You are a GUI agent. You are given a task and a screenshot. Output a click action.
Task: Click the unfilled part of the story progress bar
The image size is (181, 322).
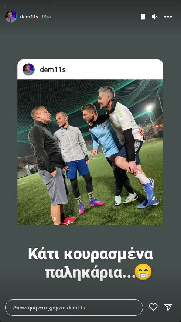point(116,6)
